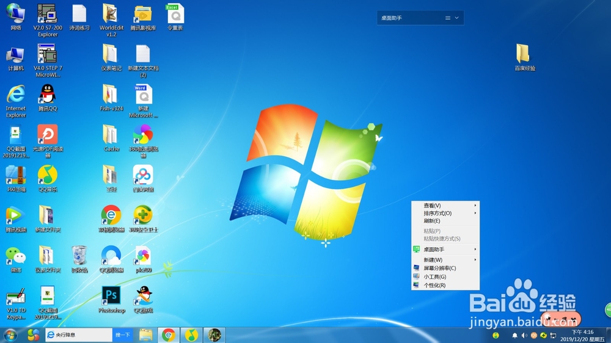Image resolution: width=611 pixels, height=343 pixels.
Task: Select the 360极速浏览器 desktop shortcut
Action: pyautogui.click(x=143, y=141)
